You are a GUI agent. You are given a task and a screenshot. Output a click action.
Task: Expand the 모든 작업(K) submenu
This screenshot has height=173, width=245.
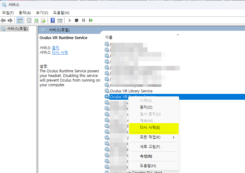[154, 137]
